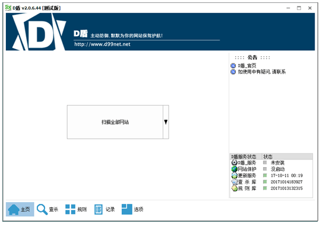Viewport: 323px width, 227px height.
Task: Click the 20171013132315 version value
Action: point(287,188)
